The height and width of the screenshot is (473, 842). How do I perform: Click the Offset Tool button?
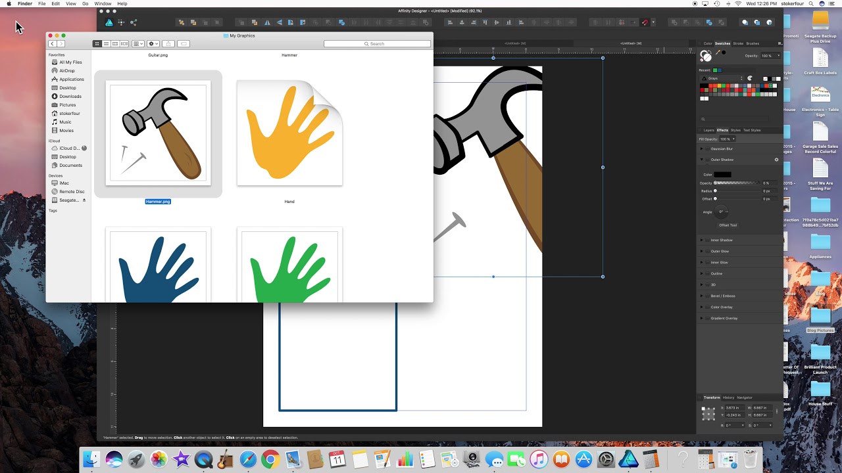pyautogui.click(x=728, y=225)
